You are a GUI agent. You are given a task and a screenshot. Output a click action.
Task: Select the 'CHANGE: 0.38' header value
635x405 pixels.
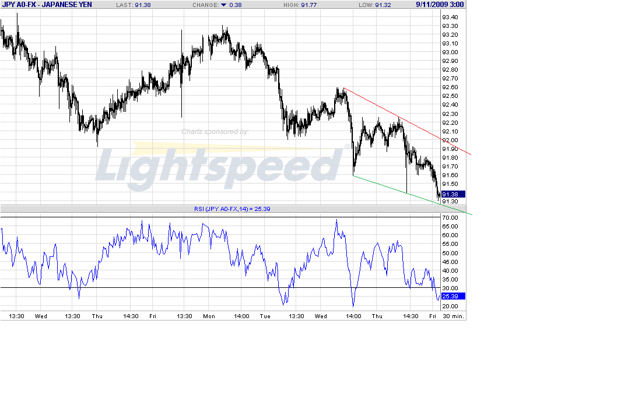tap(217, 5)
